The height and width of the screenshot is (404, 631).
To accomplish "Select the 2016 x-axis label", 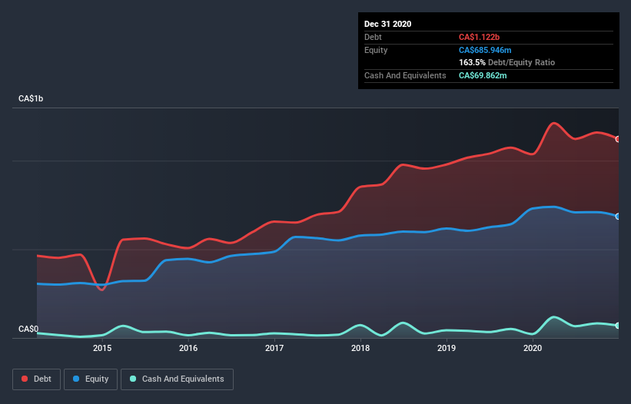I will click(188, 348).
